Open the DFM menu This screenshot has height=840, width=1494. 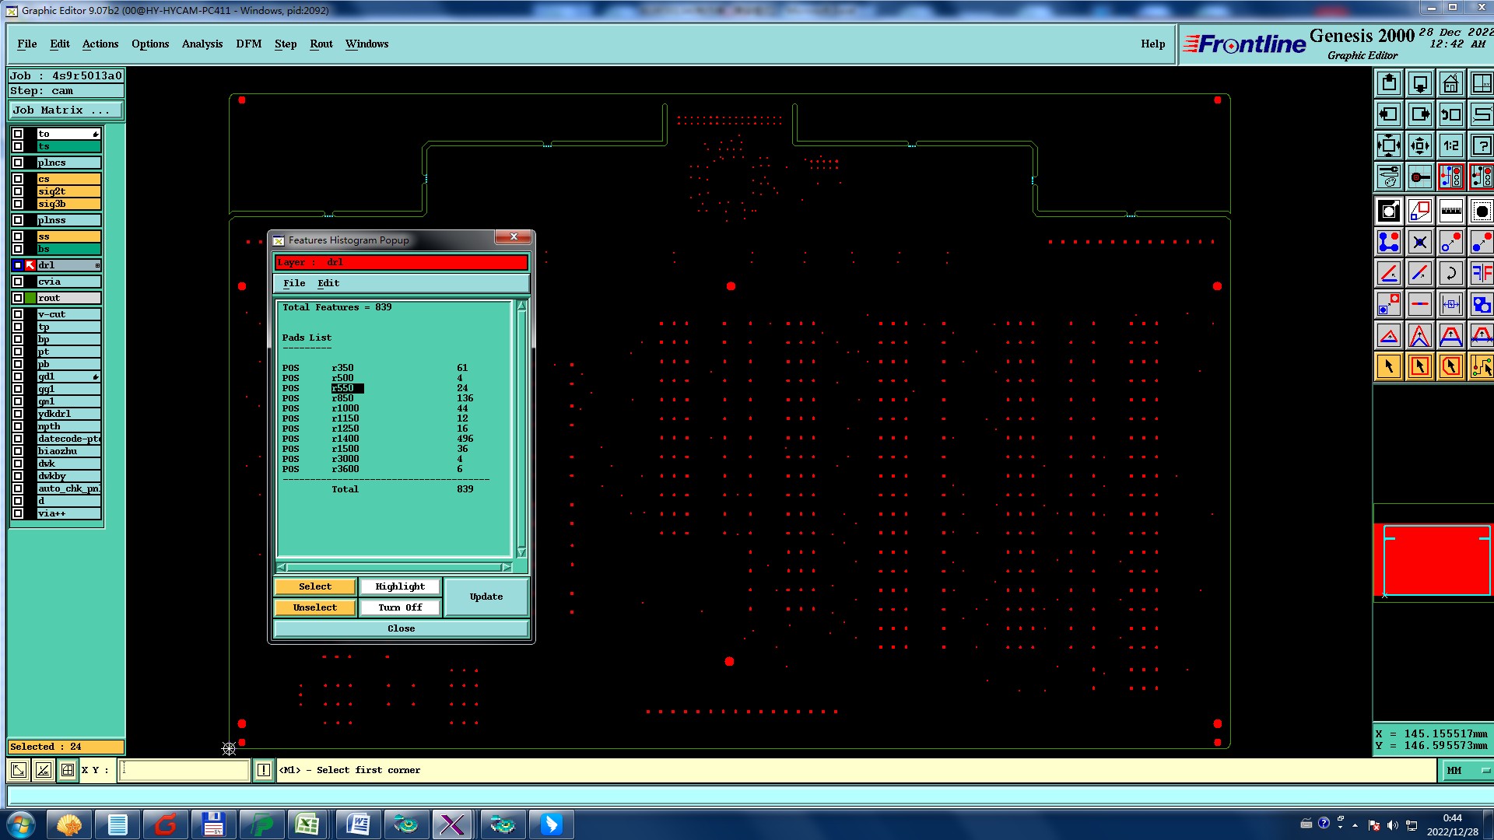(248, 44)
